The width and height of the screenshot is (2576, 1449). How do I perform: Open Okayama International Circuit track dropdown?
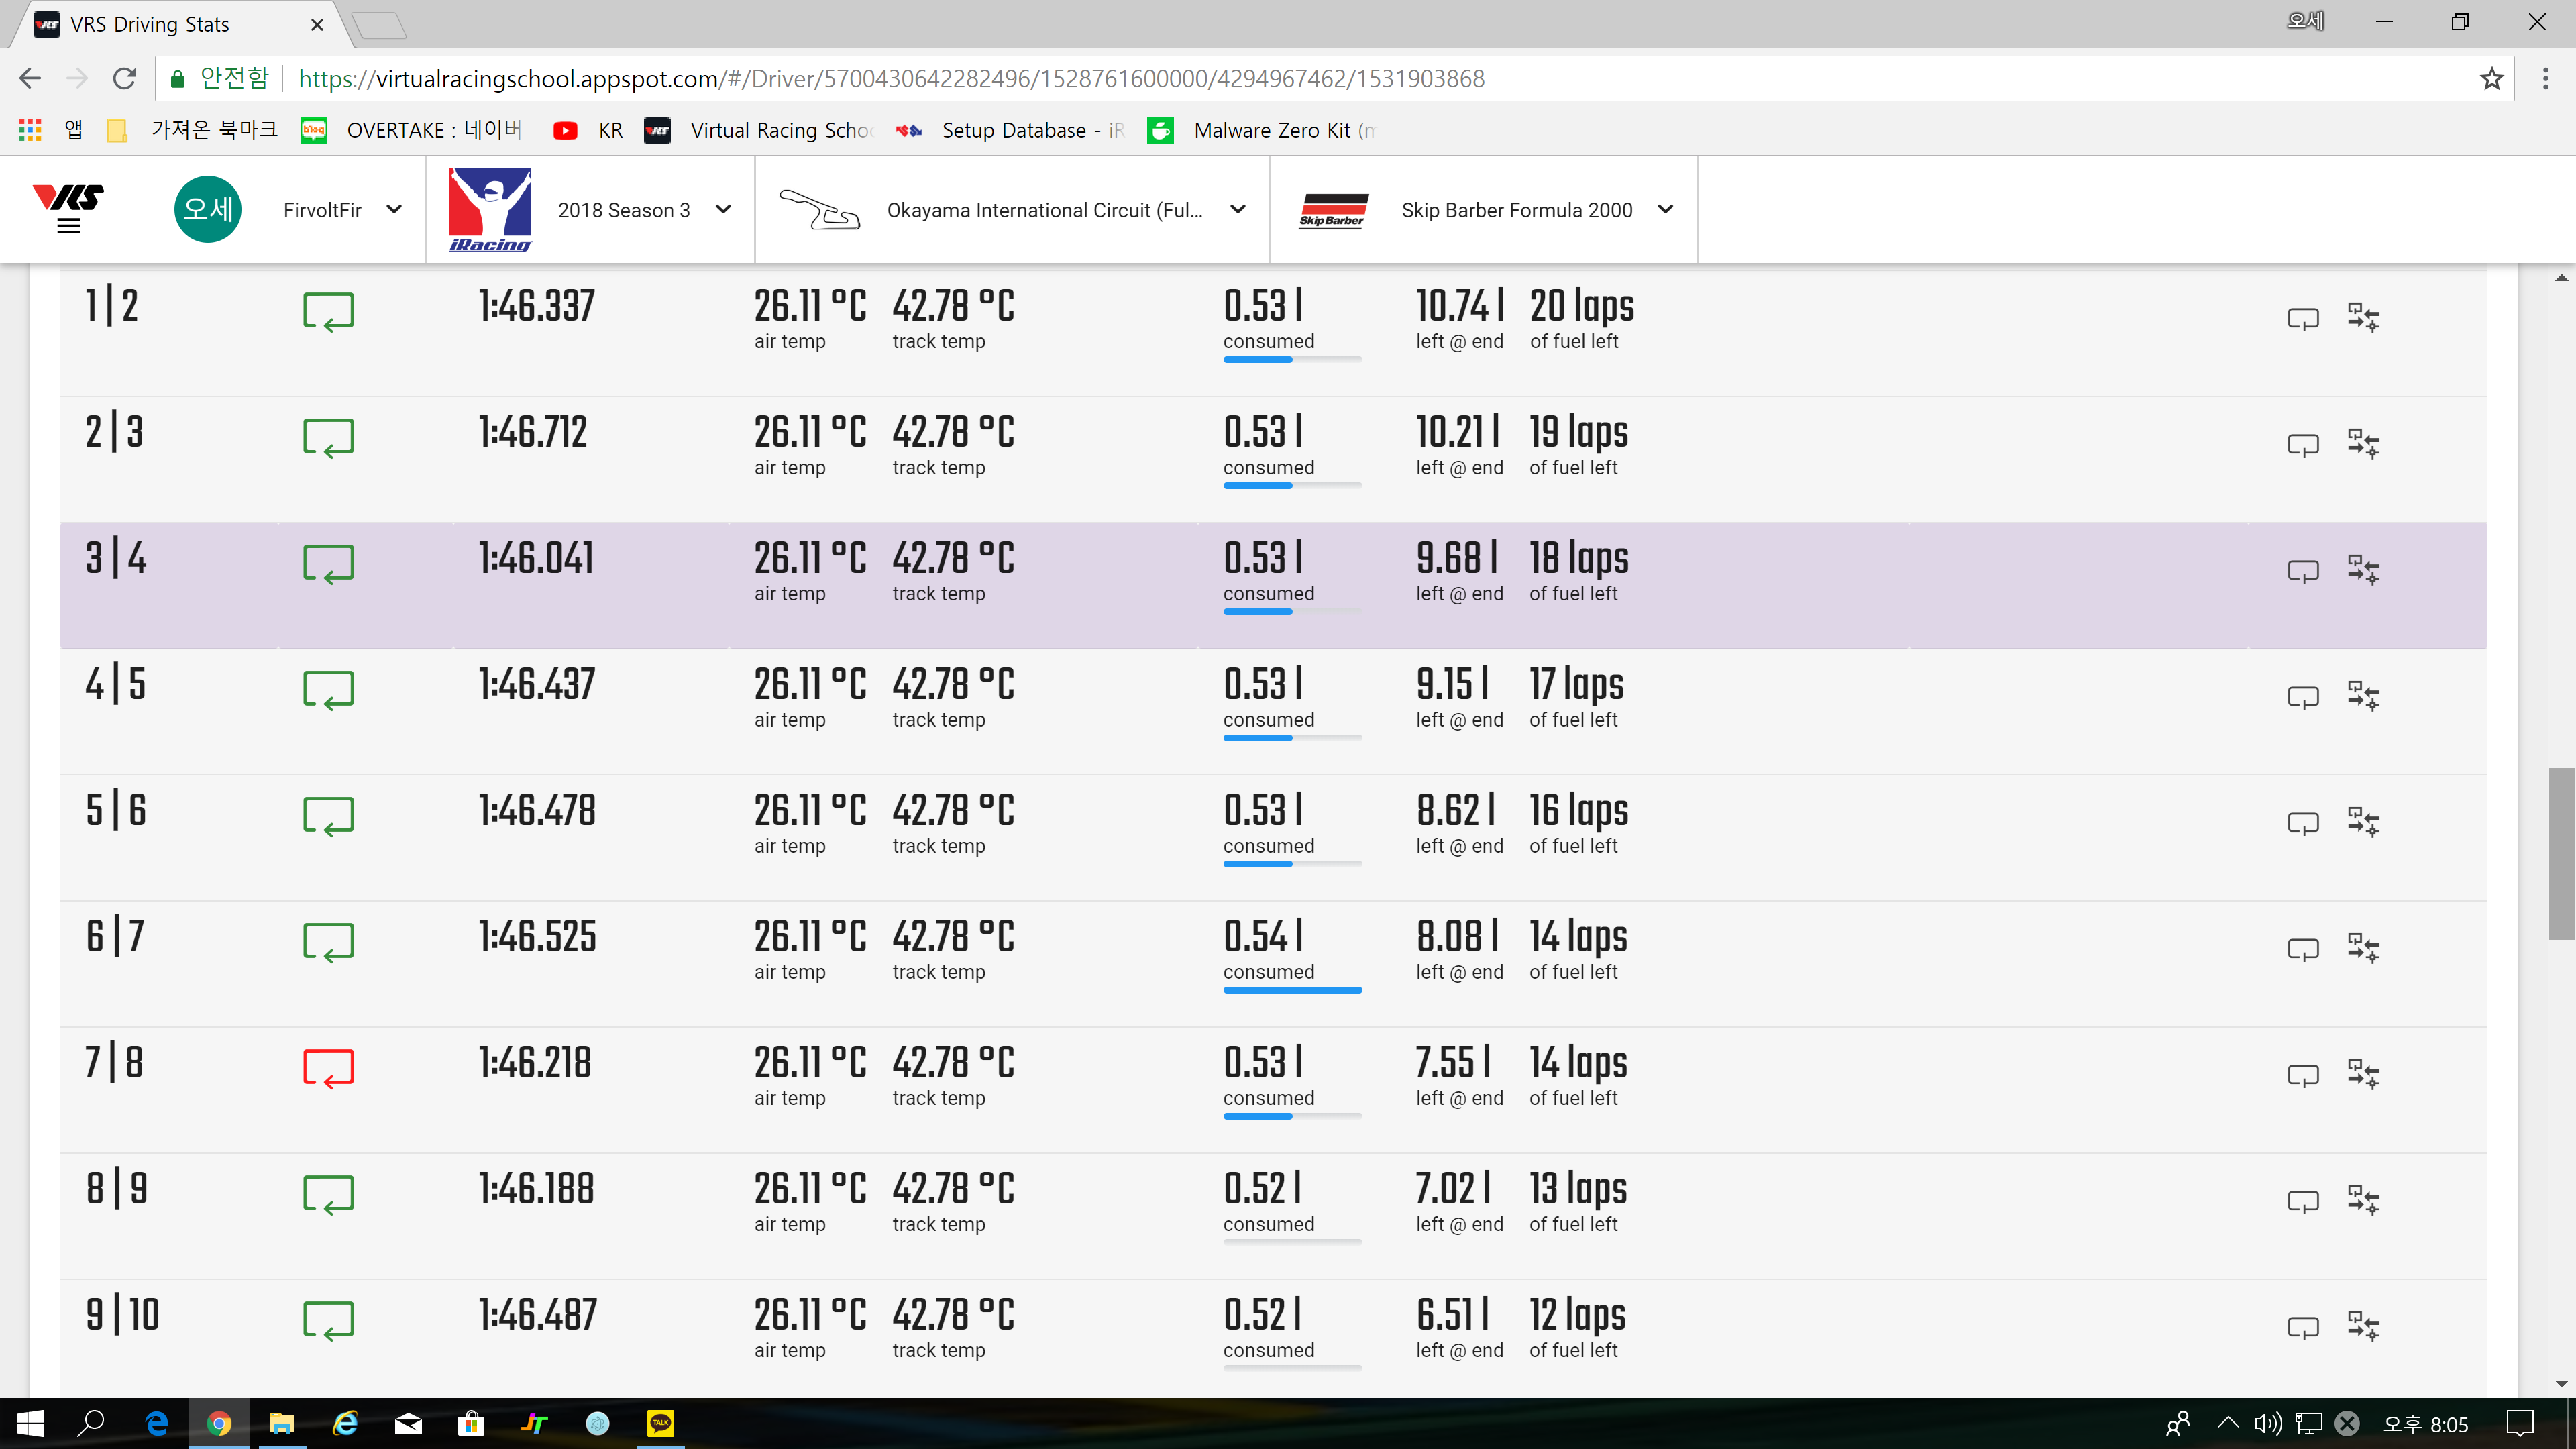[x=1237, y=210]
